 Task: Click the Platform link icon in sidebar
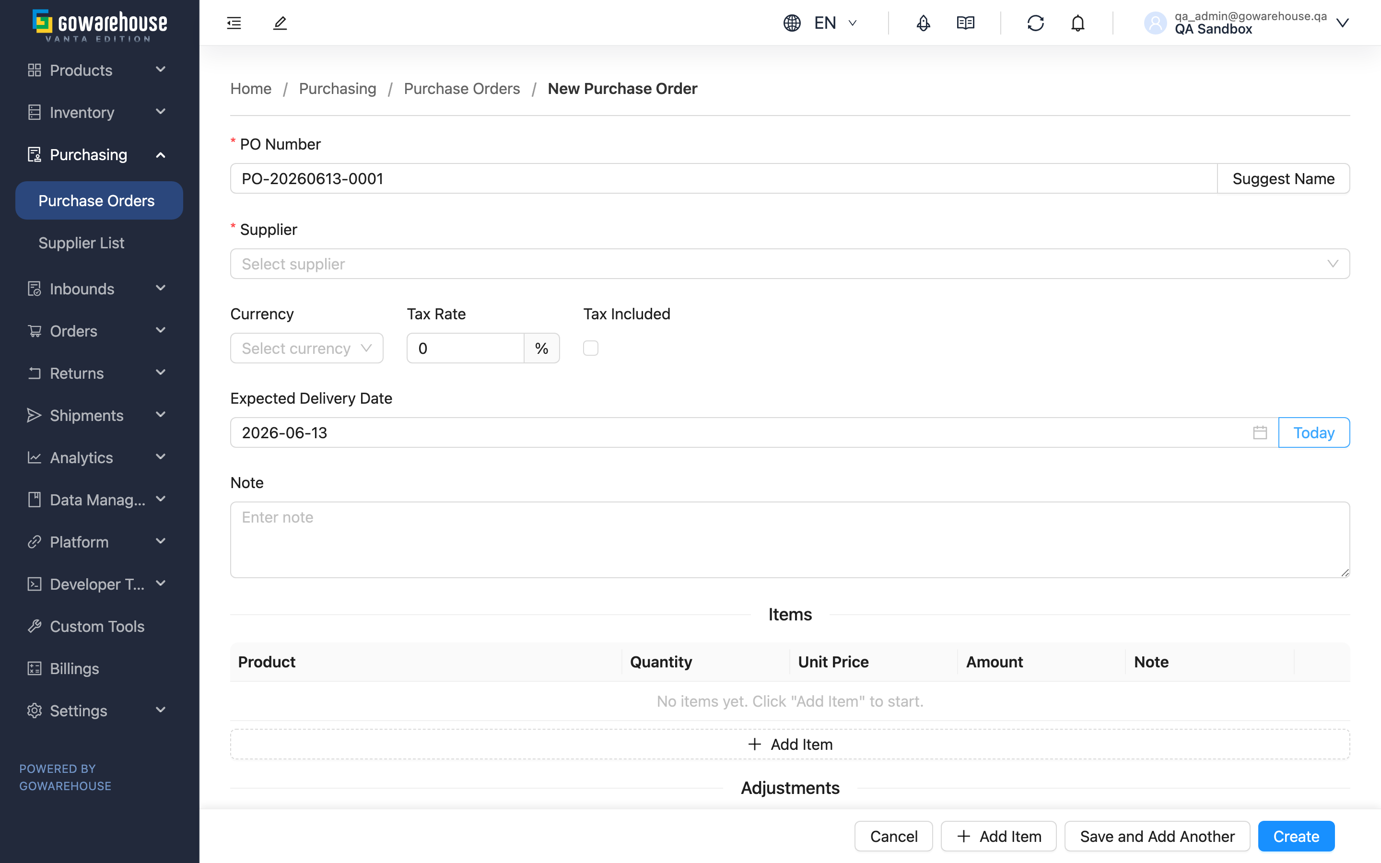[35, 542]
